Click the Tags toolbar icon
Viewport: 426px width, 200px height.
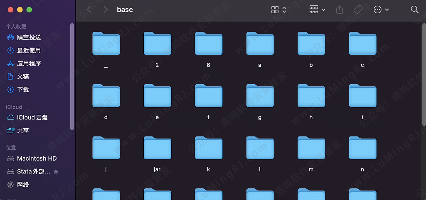click(x=357, y=10)
